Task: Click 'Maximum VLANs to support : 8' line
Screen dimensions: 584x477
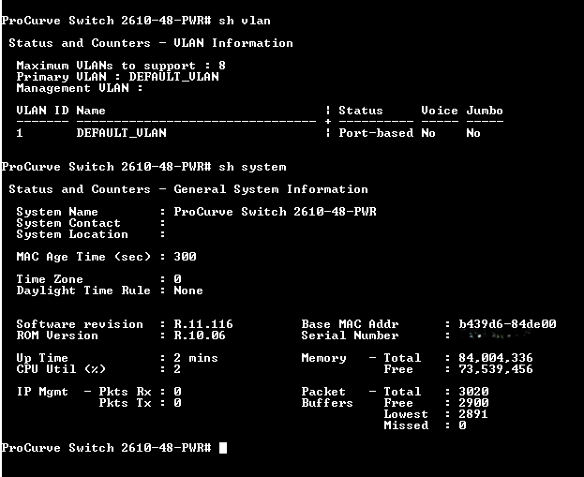Action: coord(121,66)
